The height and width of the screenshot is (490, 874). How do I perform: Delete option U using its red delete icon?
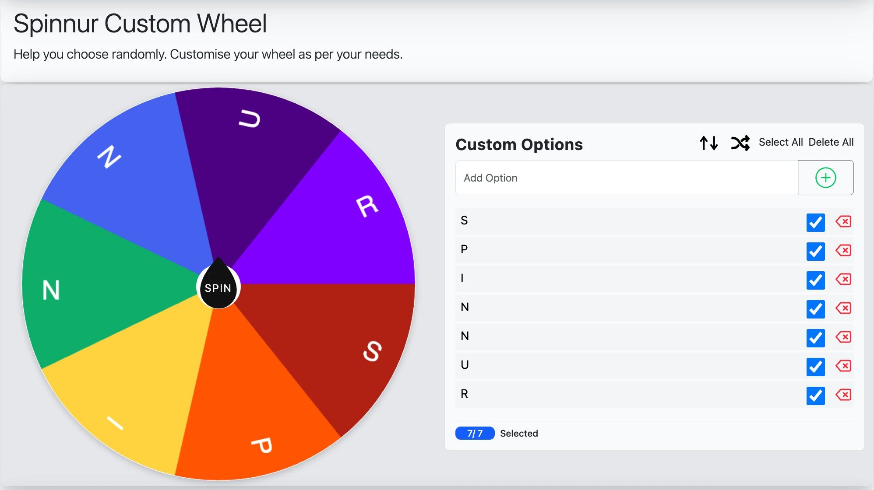[x=844, y=366]
